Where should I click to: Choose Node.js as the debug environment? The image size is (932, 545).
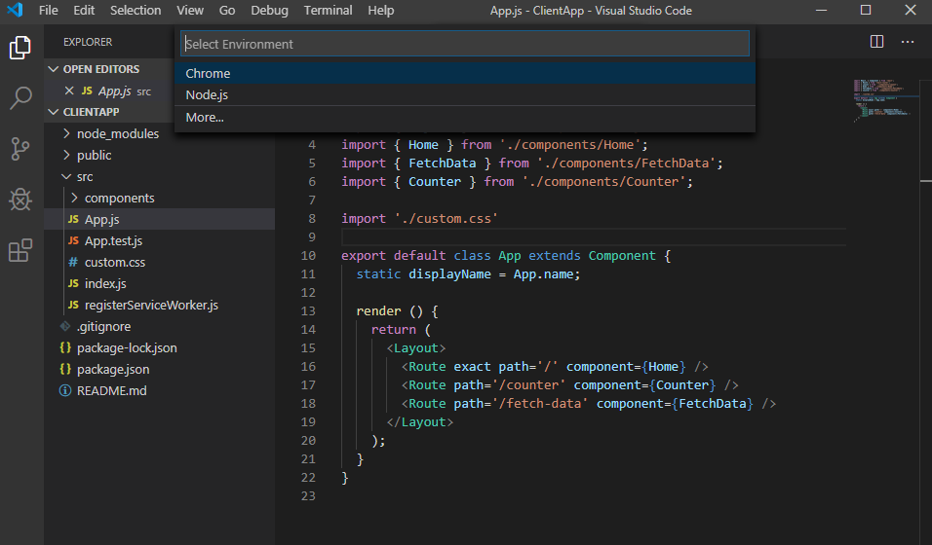[x=465, y=94]
